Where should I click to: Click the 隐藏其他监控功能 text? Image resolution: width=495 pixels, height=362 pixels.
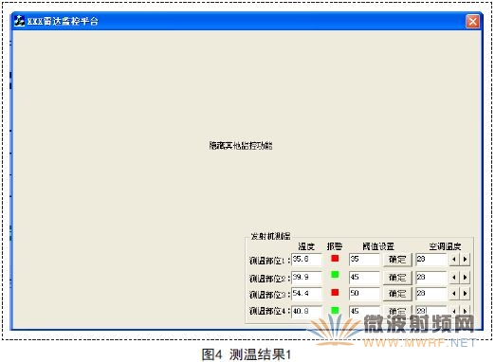pyautogui.click(x=241, y=146)
